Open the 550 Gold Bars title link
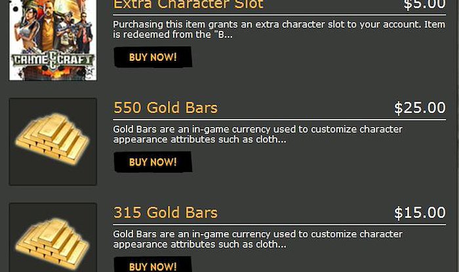The height and width of the screenshot is (272, 459). [x=165, y=107]
